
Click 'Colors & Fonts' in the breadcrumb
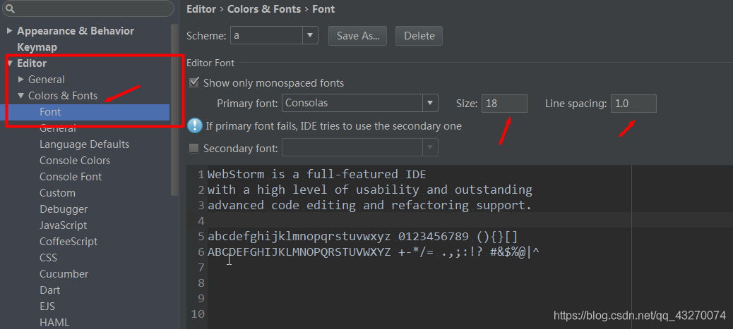[x=264, y=9]
